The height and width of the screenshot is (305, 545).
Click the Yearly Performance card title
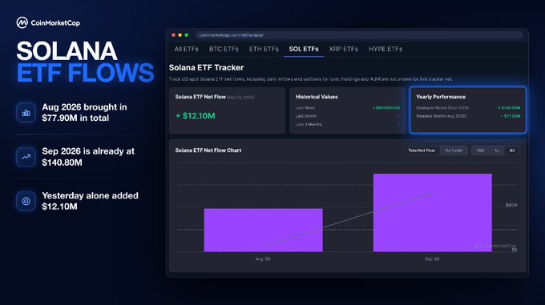[441, 97]
